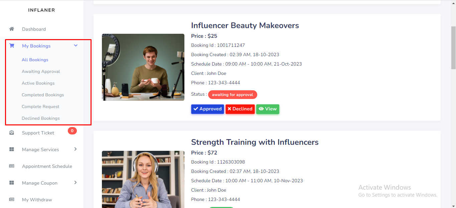Expand the Manage Services submenu arrow
The height and width of the screenshot is (208, 456).
pos(75,149)
